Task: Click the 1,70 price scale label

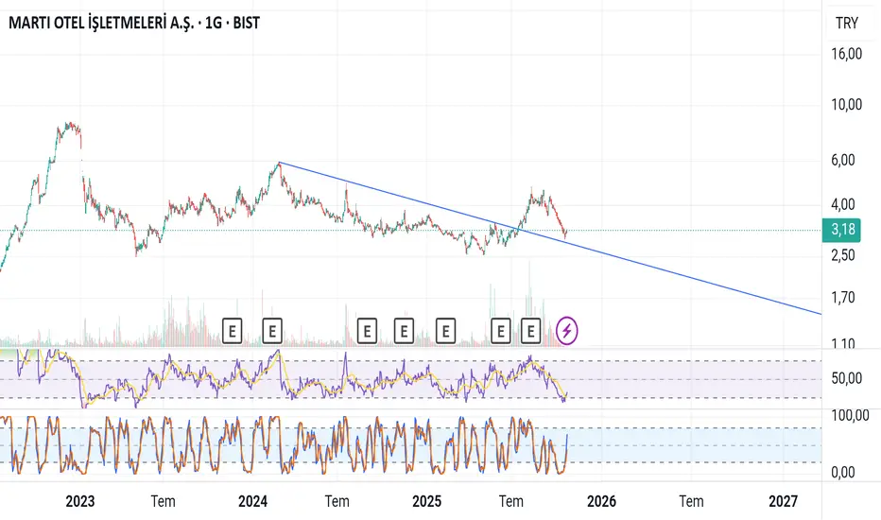Action: click(843, 298)
